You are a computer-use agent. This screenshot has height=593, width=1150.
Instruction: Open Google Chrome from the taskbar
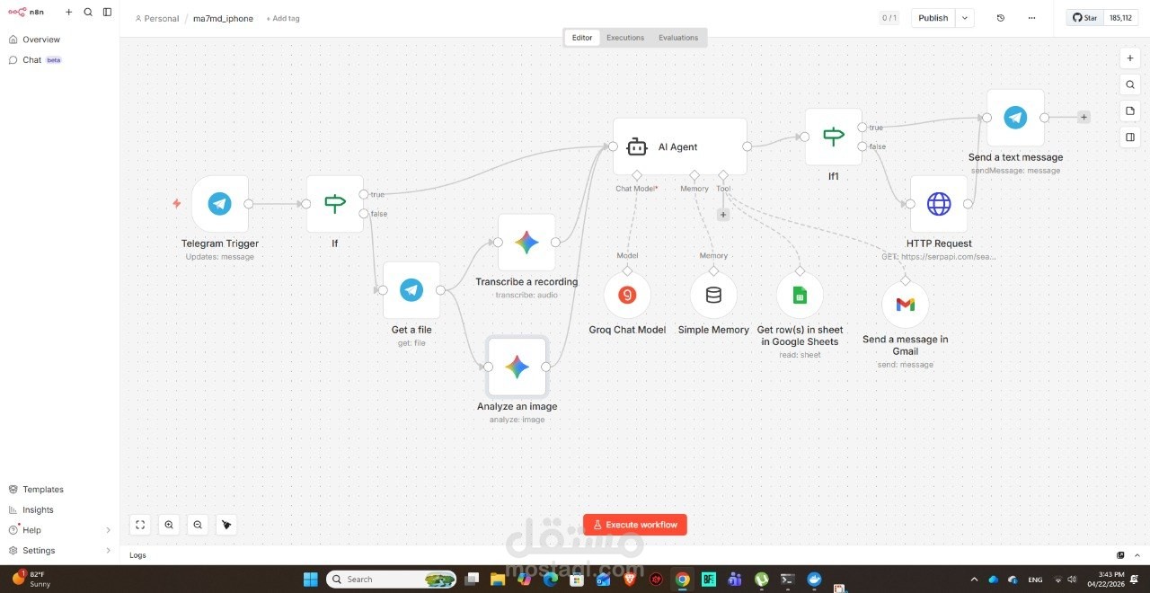click(x=682, y=580)
